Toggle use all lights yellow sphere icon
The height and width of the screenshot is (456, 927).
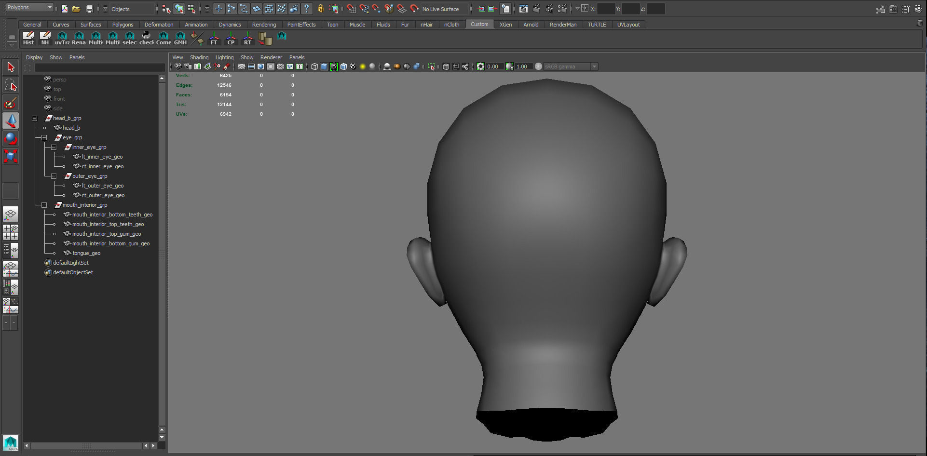click(363, 67)
